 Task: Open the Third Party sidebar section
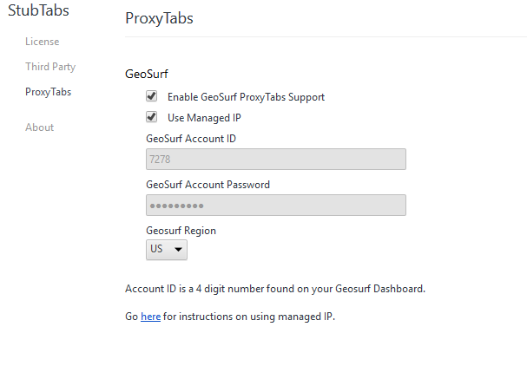[x=50, y=67]
